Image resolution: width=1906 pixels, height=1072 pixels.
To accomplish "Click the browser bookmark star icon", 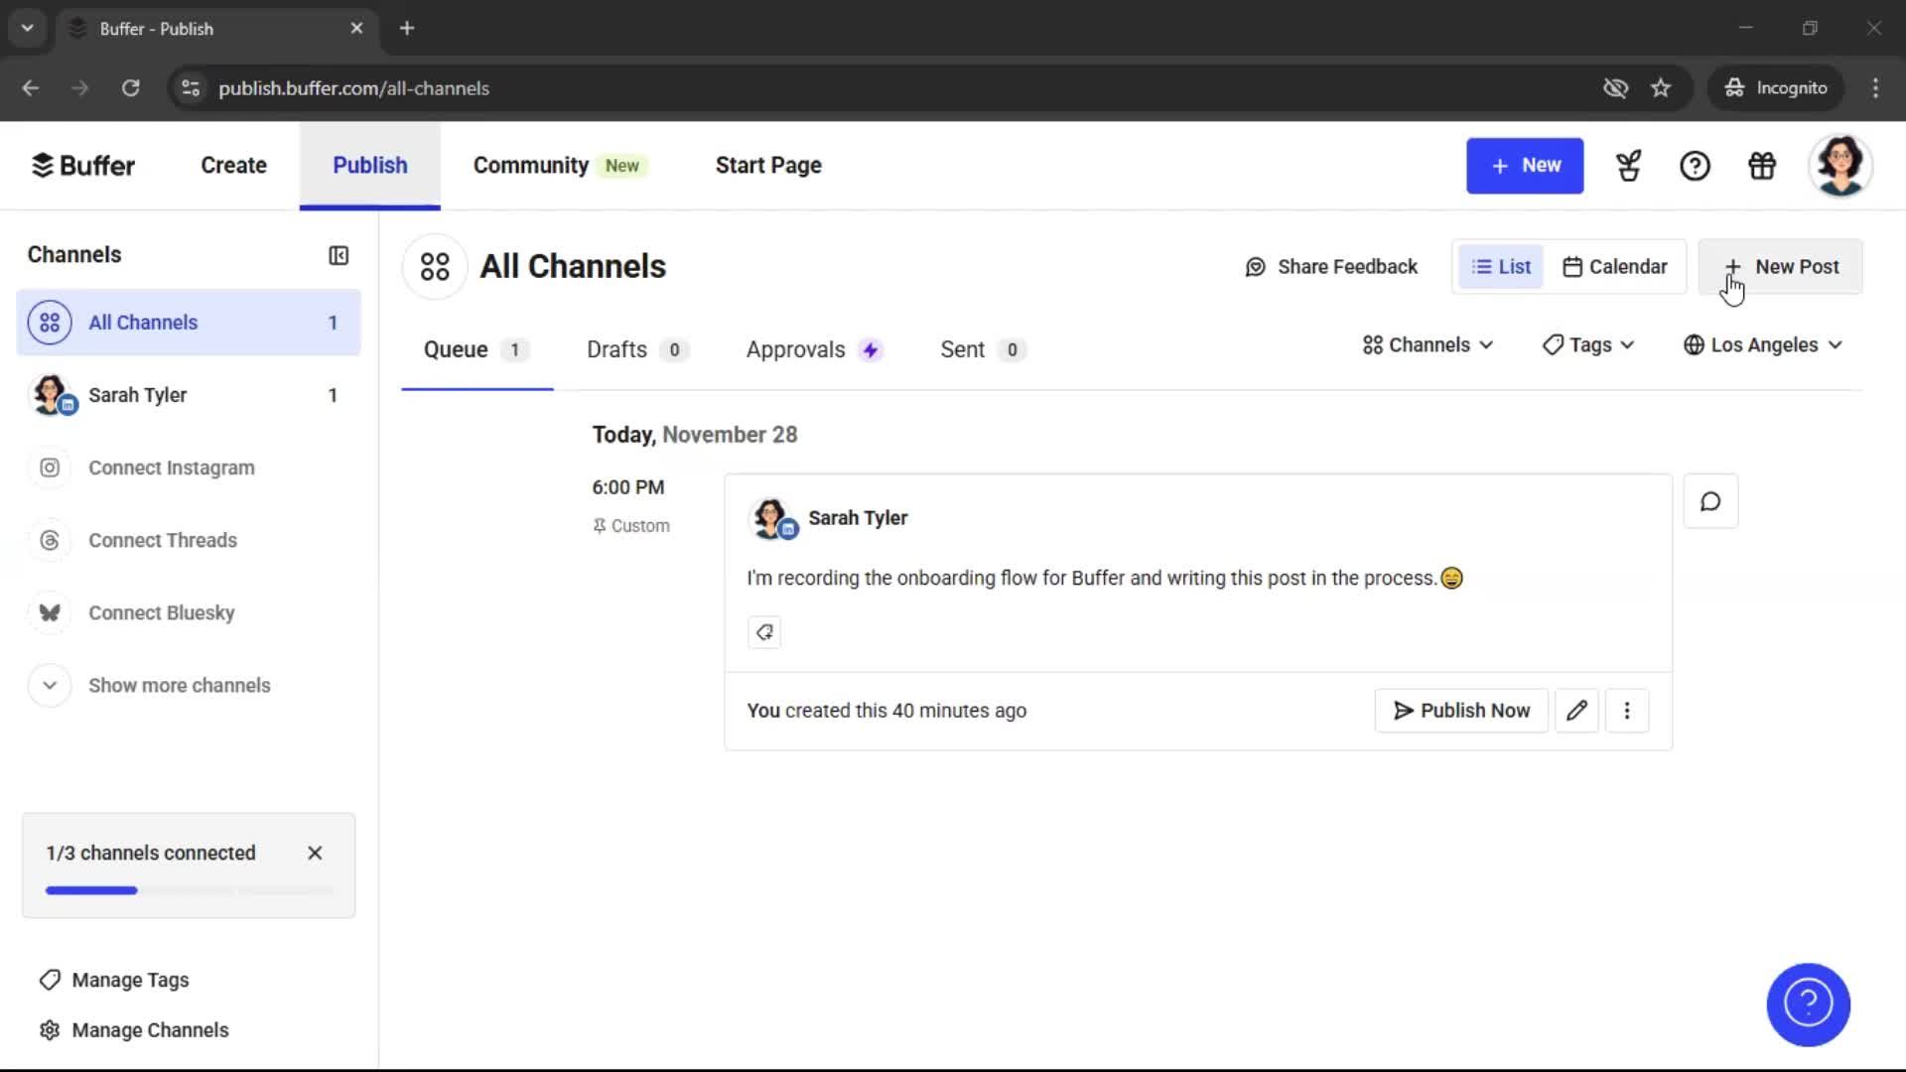I will tap(1661, 87).
